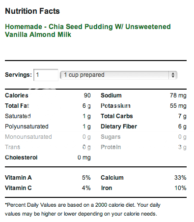Click the Total Fat label
Viewport: 194px width, 222px height.
point(17,106)
